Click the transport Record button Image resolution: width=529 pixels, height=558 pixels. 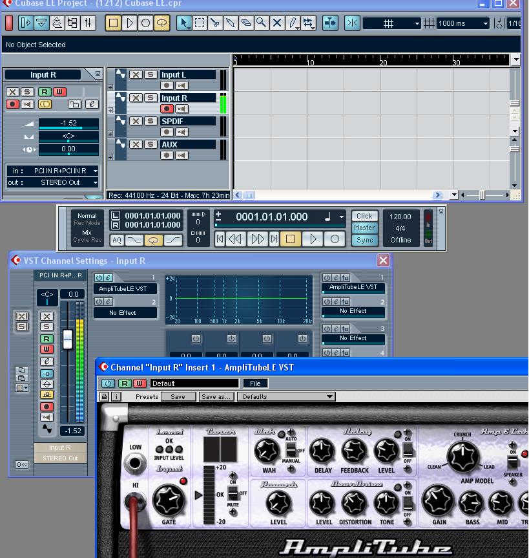pyautogui.click(x=335, y=239)
